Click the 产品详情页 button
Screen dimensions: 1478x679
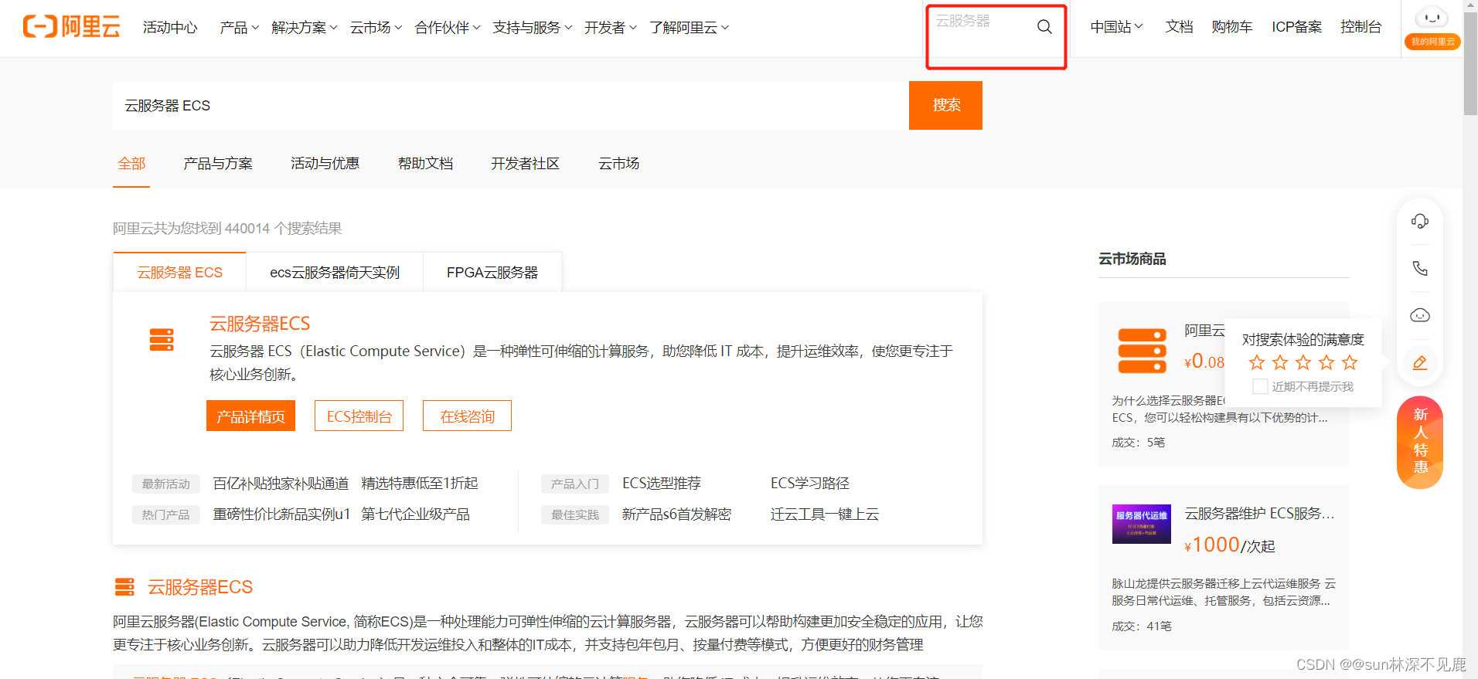click(x=250, y=416)
